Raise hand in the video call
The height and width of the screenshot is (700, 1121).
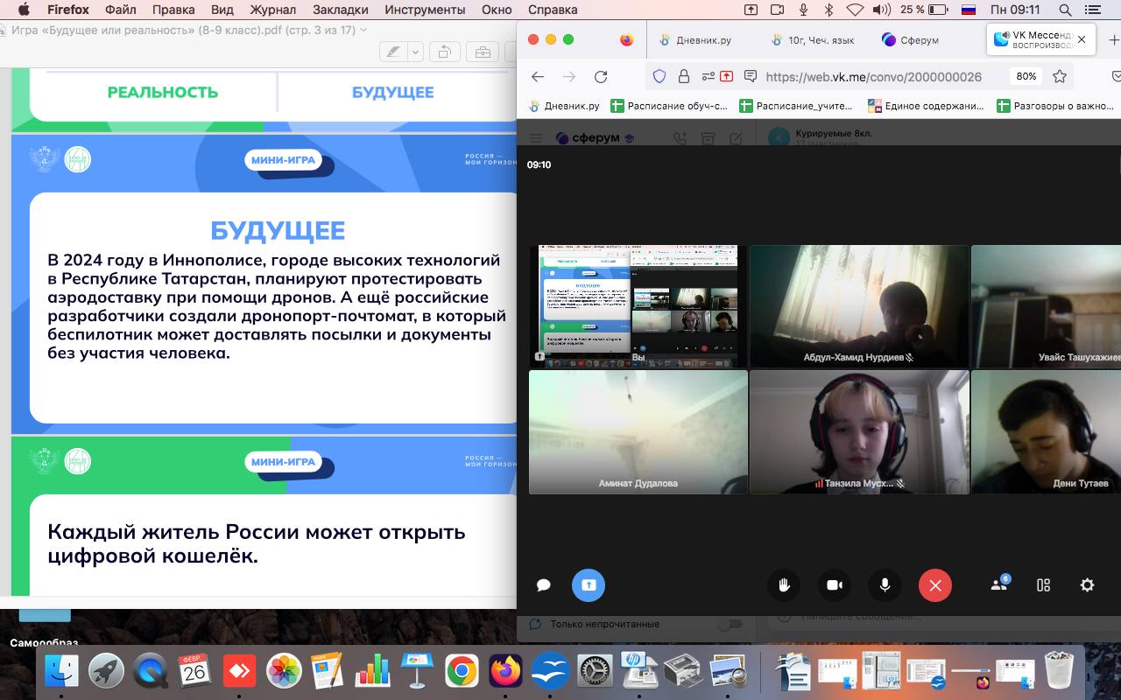click(784, 585)
